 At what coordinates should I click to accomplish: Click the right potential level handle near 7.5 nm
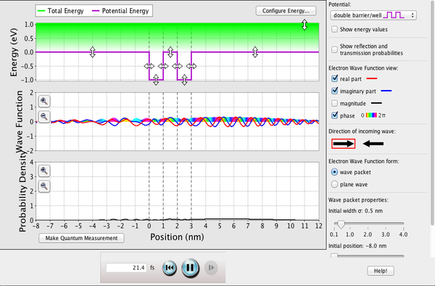pyautogui.click(x=255, y=52)
